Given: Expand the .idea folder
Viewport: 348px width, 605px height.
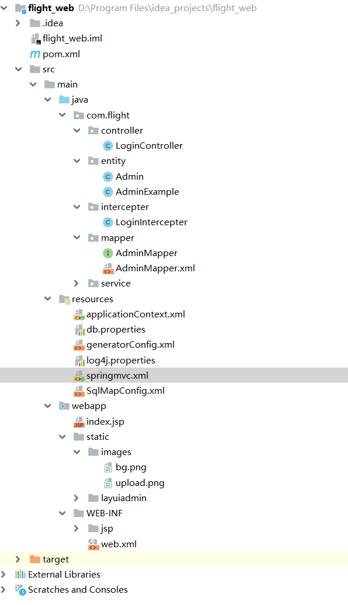Looking at the screenshot, I should [18, 23].
